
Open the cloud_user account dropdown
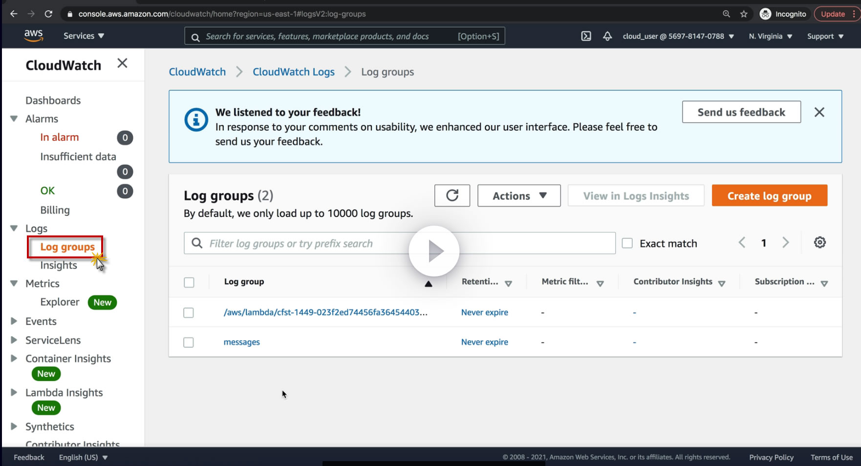(x=678, y=36)
